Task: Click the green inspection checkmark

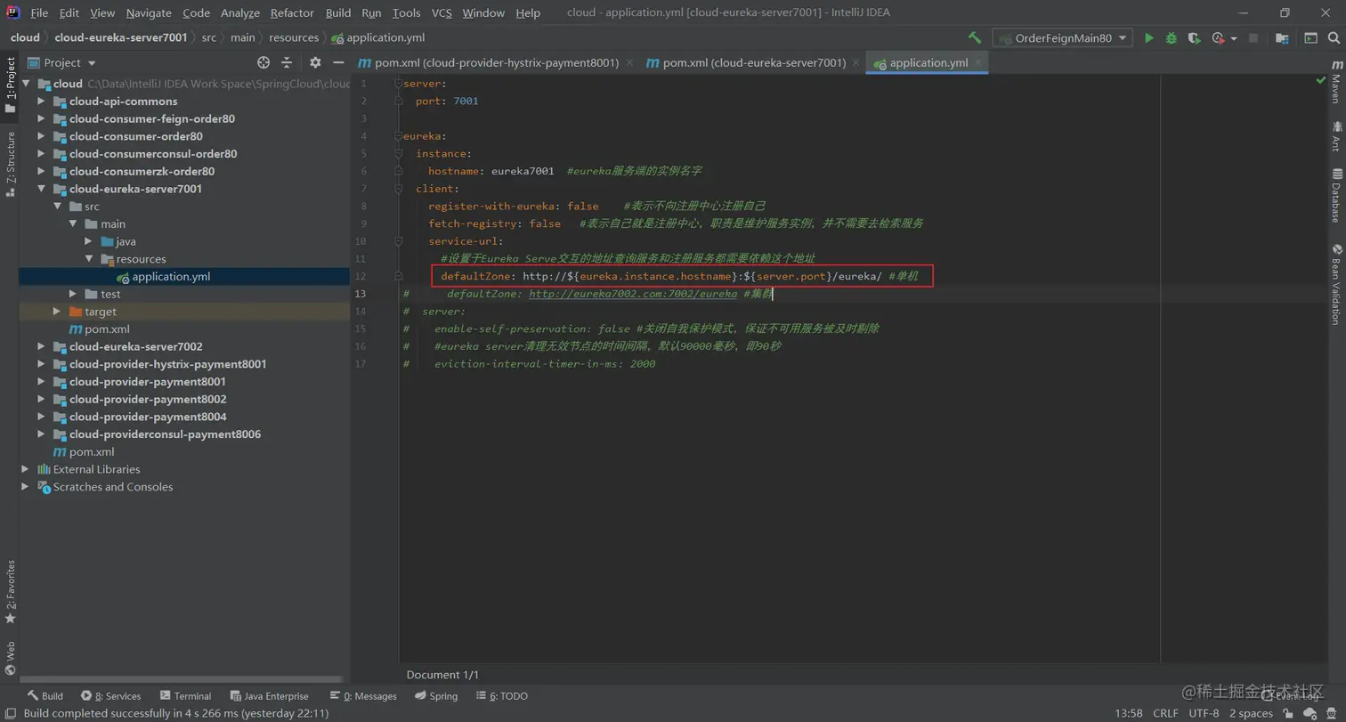Action: tap(1320, 80)
